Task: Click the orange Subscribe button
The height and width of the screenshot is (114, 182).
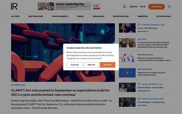Action: tap(156, 7)
